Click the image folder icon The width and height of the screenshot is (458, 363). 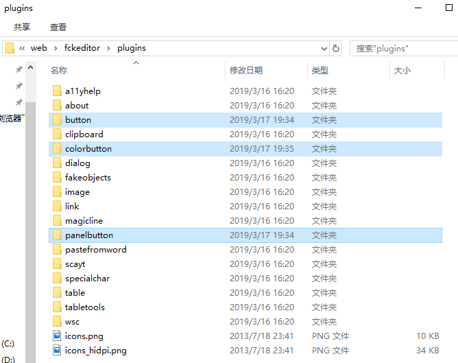tap(57, 191)
